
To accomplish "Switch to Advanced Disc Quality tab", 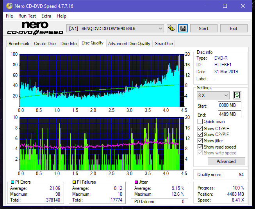I will pyautogui.click(x=129, y=44).
